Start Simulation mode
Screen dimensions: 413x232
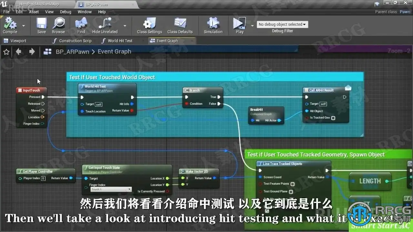tap(213, 25)
